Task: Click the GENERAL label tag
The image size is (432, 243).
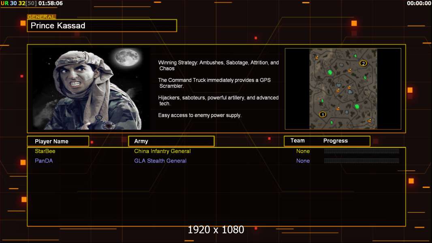Action: pyautogui.click(x=42, y=17)
